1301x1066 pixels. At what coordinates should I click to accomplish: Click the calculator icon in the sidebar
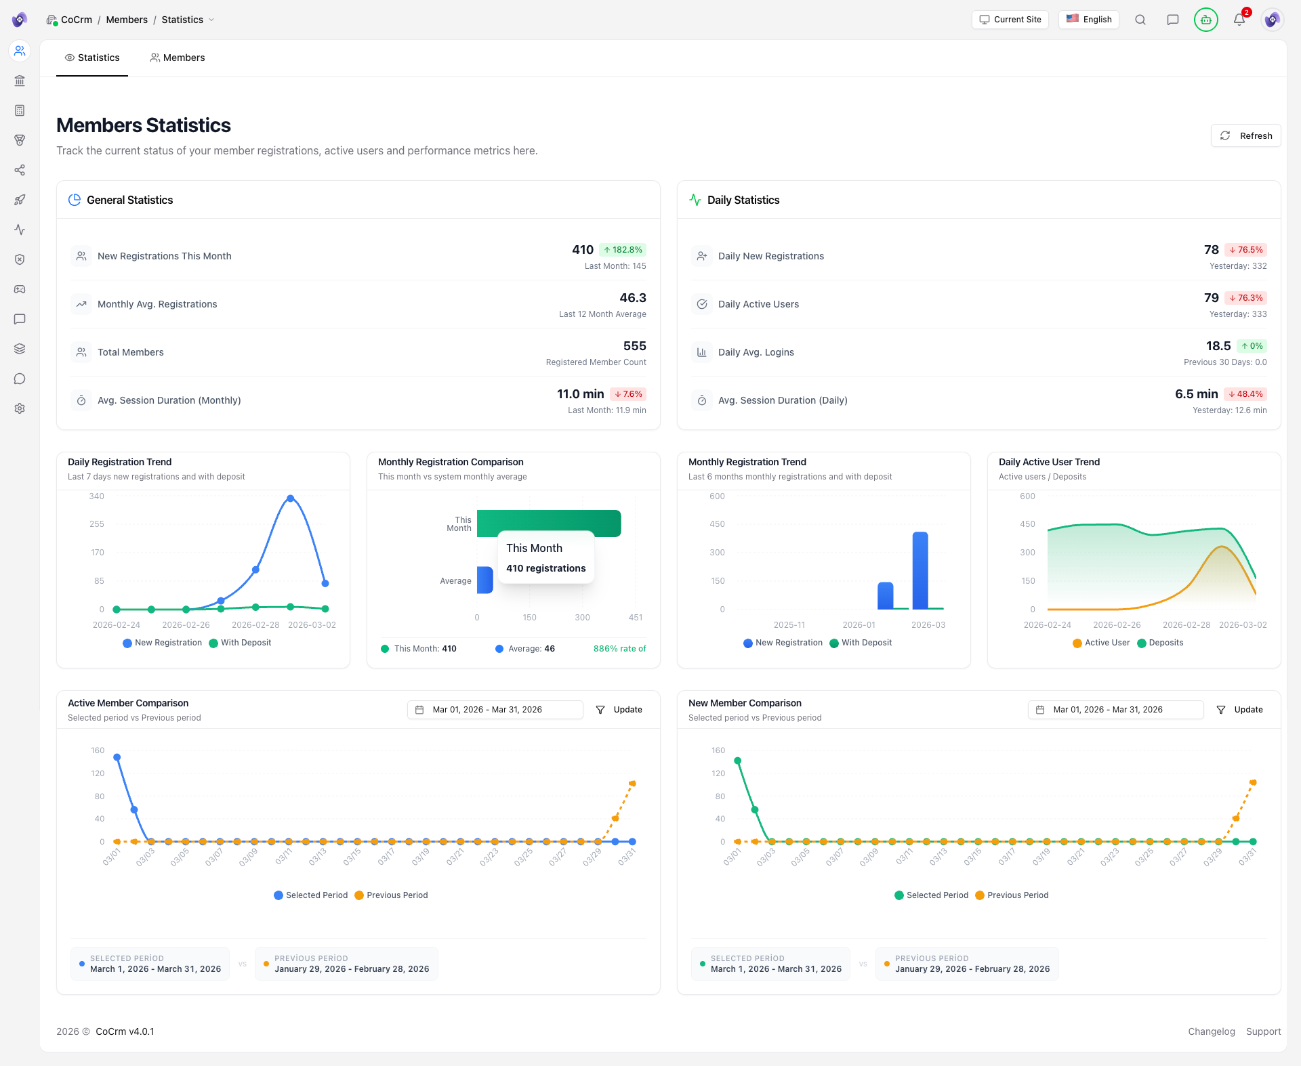click(x=20, y=110)
